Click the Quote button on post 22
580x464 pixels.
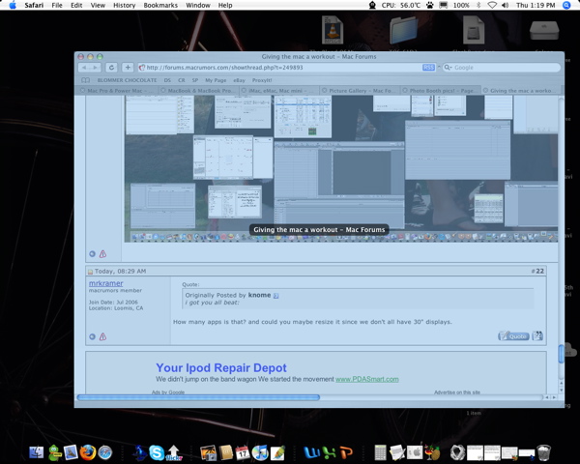513,336
